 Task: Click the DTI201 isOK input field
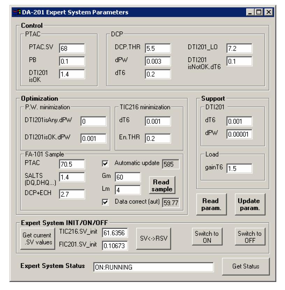pos(72,74)
